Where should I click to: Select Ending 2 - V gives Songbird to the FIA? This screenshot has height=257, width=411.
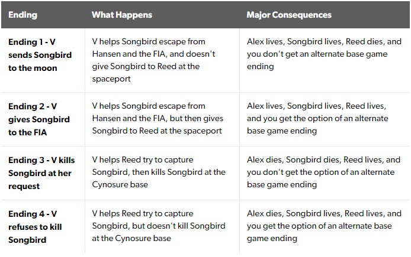click(39, 119)
